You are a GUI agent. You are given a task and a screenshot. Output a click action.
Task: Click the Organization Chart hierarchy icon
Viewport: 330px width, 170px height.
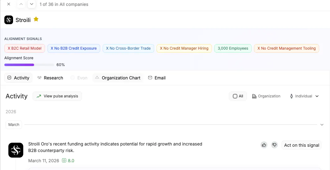click(97, 78)
